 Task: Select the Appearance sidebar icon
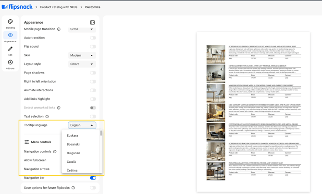tap(10, 36)
